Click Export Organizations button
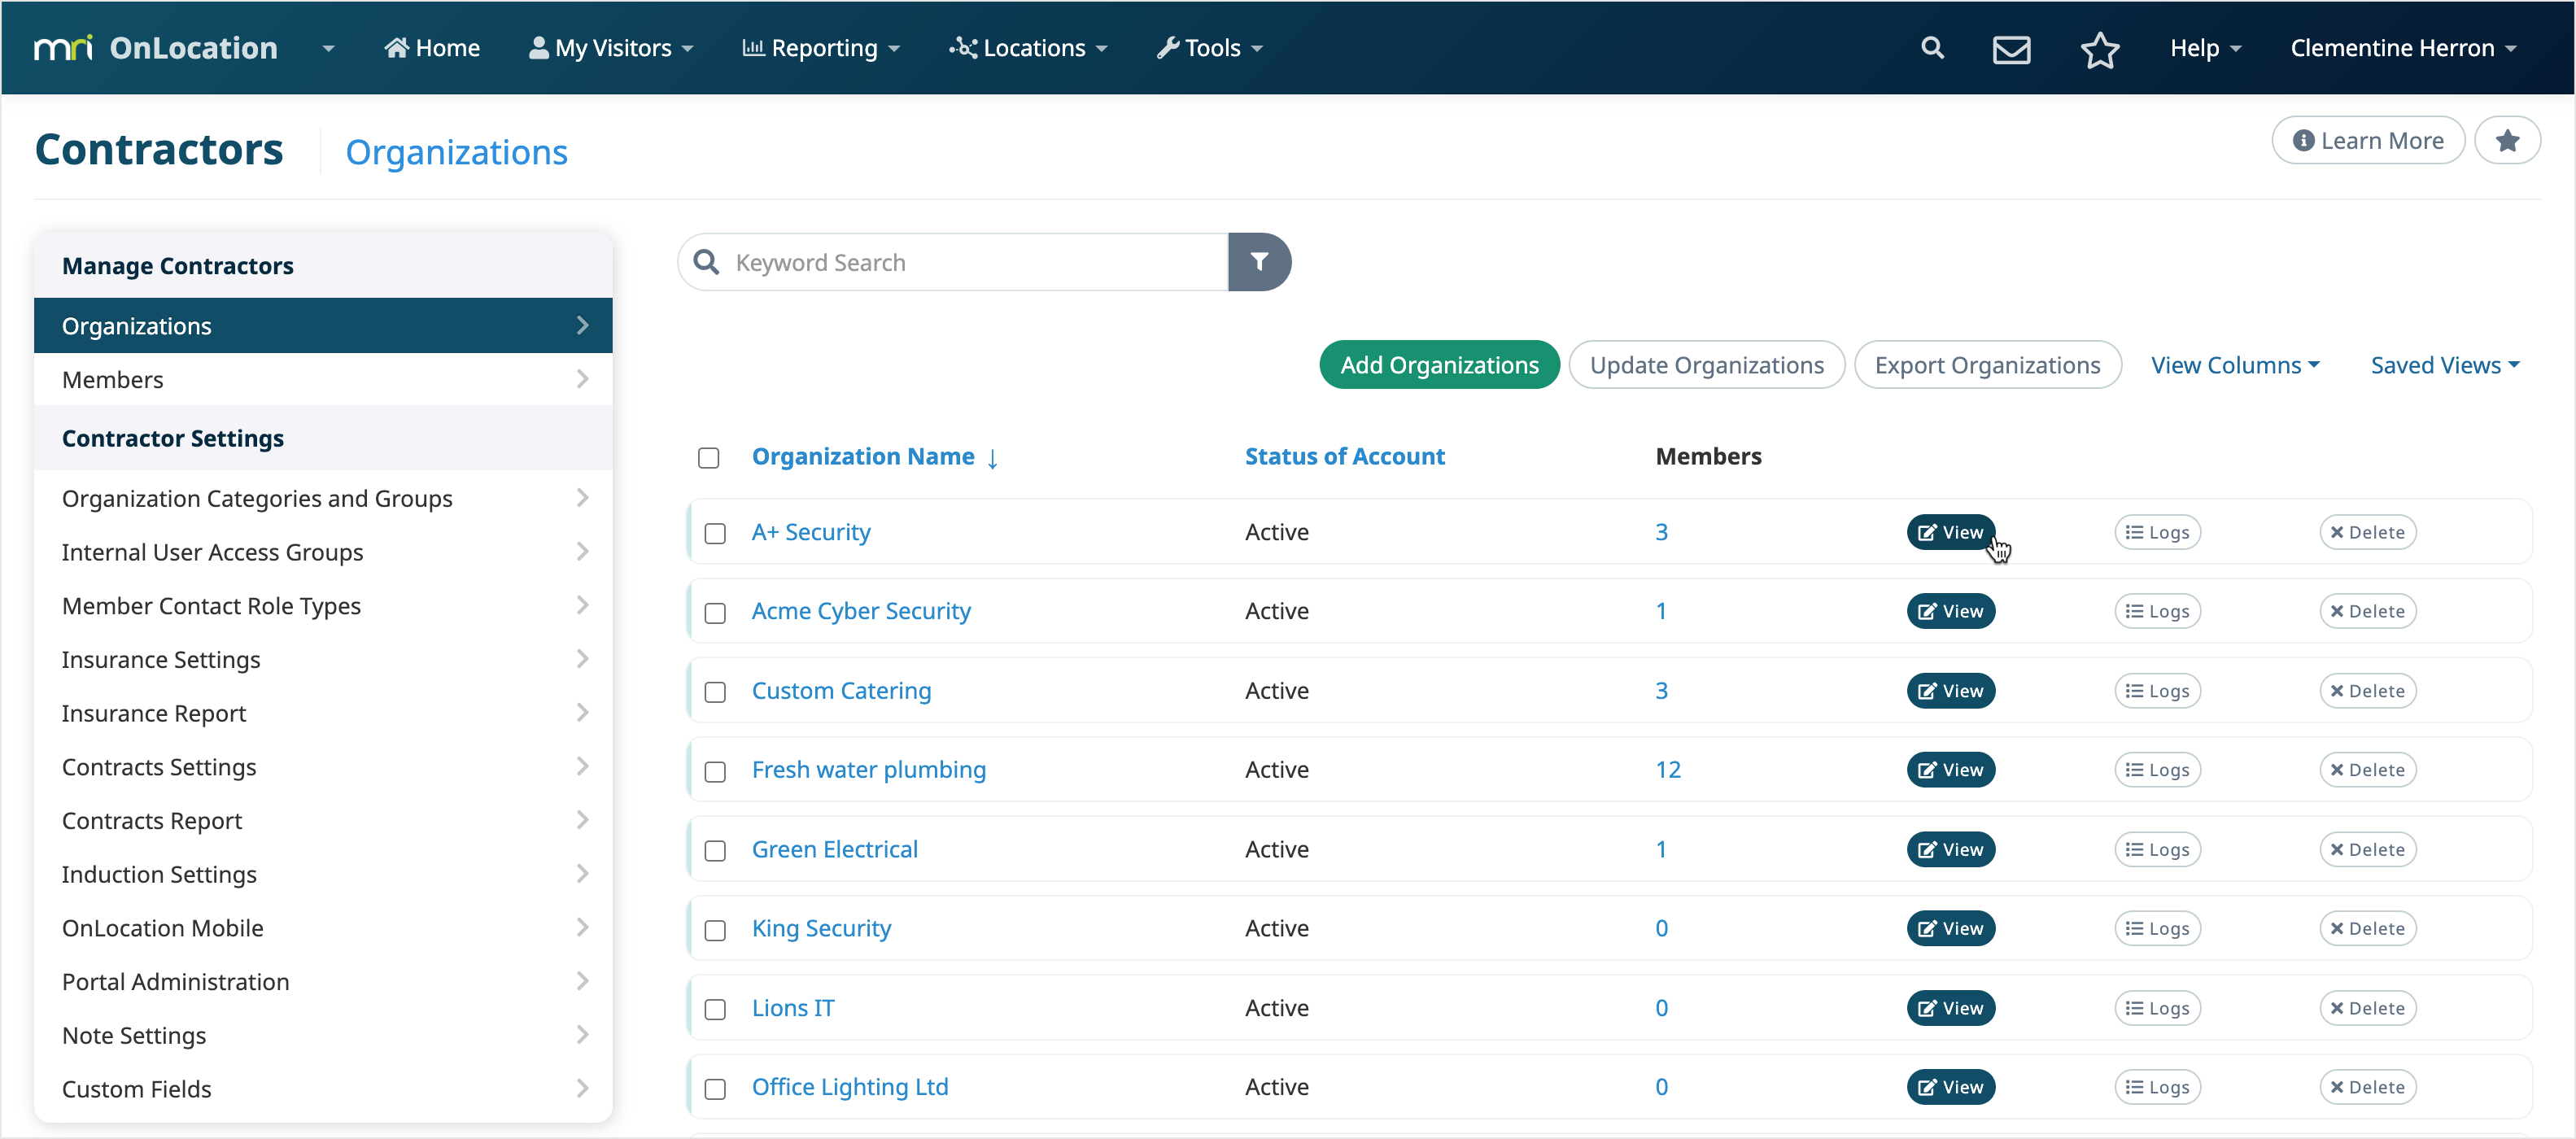 (1986, 364)
